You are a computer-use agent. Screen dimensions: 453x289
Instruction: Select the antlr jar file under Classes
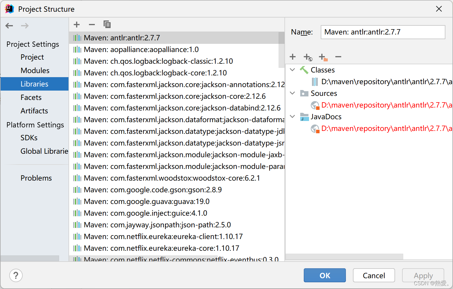coord(382,82)
